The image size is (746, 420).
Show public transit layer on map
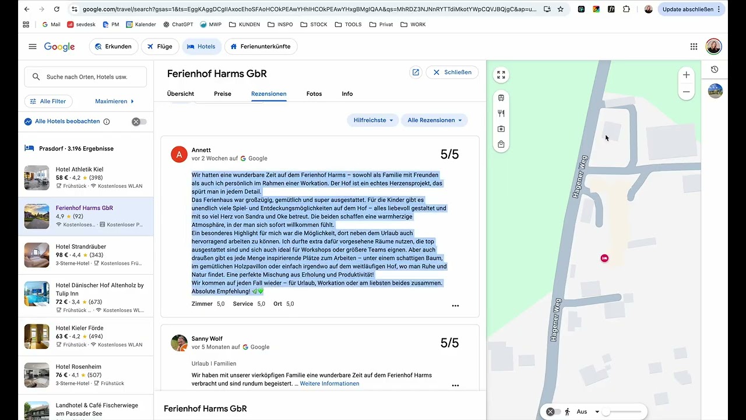tap(501, 98)
